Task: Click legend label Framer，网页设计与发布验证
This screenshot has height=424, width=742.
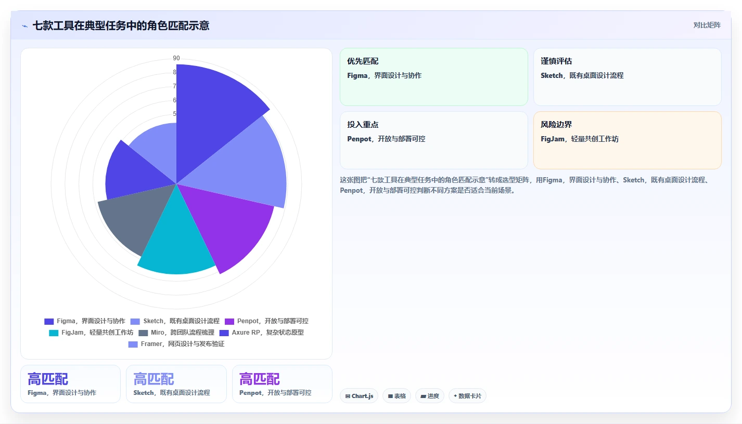Action: (183, 344)
